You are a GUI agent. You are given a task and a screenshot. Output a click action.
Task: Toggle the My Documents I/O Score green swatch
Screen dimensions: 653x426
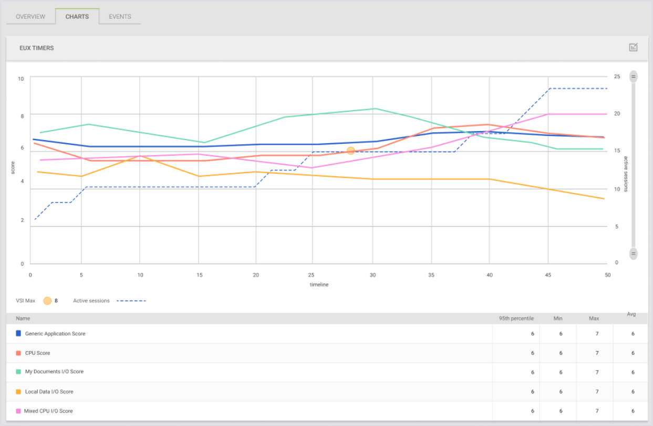pyautogui.click(x=19, y=372)
